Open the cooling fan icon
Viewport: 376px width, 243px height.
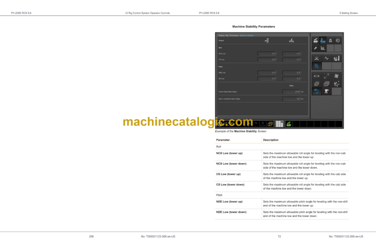[336, 76]
